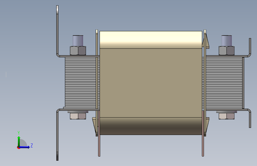Click the blue Z axis arrow of triad
257x166 pixels.
point(25,147)
